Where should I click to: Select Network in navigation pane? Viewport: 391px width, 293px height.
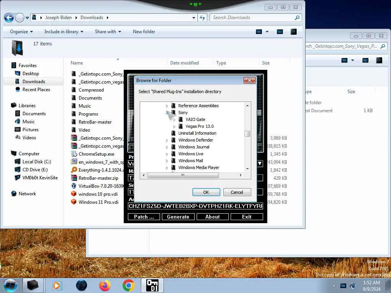pos(27,193)
